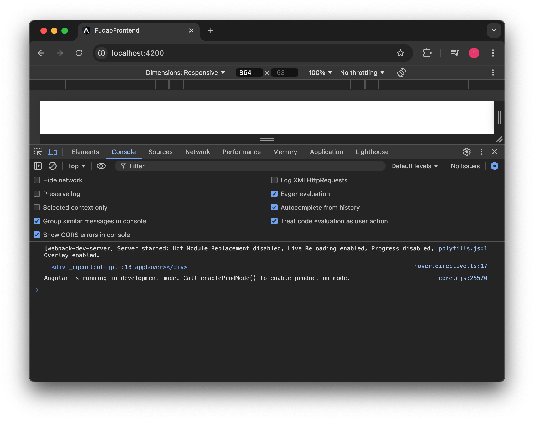This screenshot has width=534, height=421.
Task: Create a live expression with eye icon
Action: tap(101, 166)
